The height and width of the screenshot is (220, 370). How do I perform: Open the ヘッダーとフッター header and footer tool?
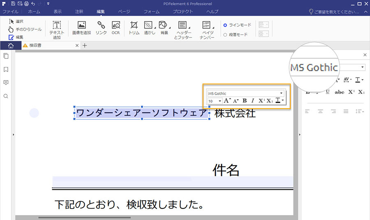tap(183, 30)
